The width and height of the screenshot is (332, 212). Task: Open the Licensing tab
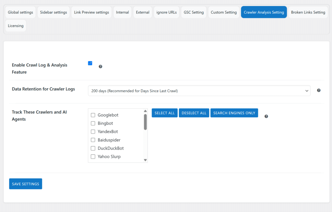(15, 25)
